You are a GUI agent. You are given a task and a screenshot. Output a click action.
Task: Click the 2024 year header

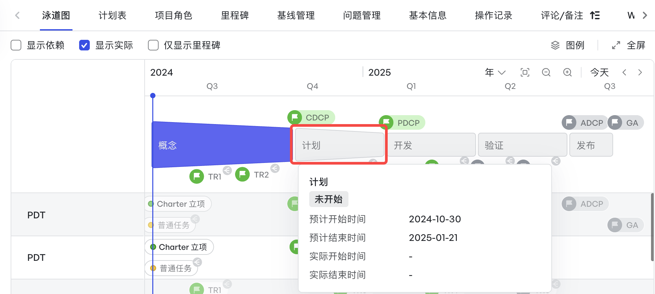[x=162, y=72]
